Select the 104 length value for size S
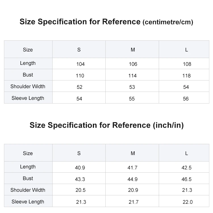Screen dimensions: 213x213 pyautogui.click(x=80, y=64)
